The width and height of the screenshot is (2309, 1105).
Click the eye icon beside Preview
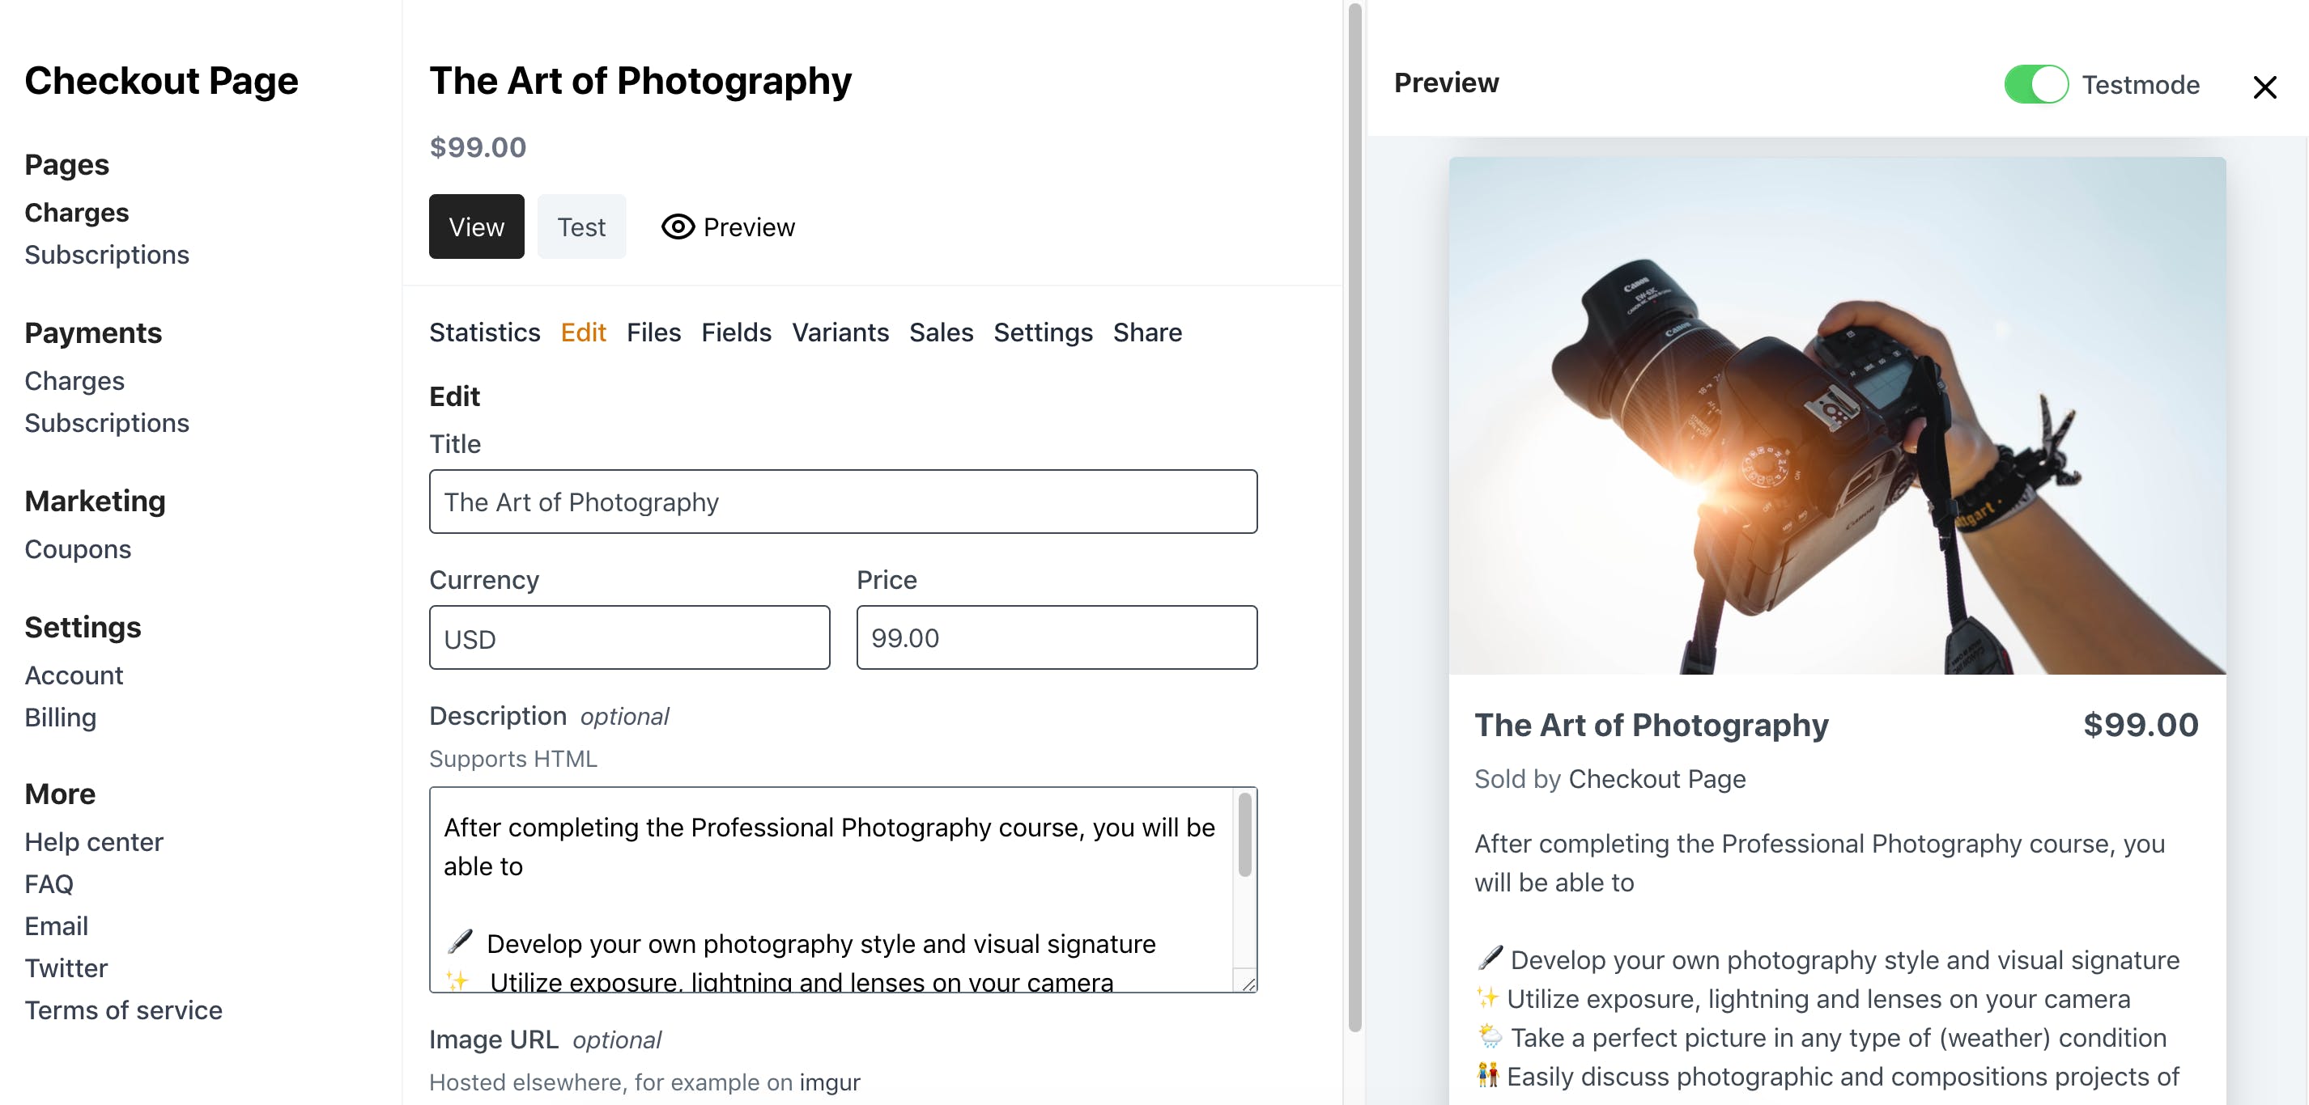coord(678,227)
